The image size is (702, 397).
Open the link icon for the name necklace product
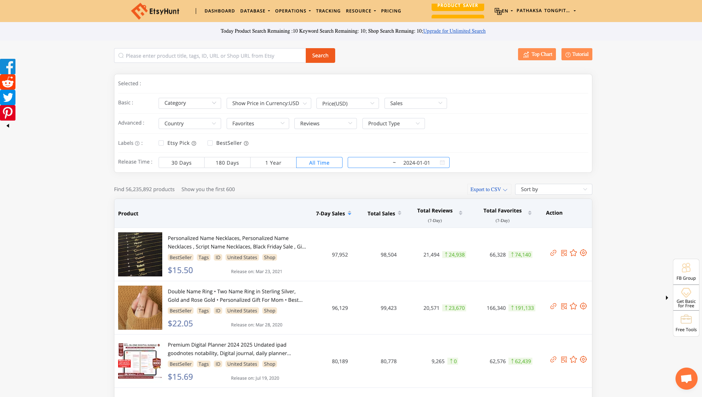click(x=554, y=253)
